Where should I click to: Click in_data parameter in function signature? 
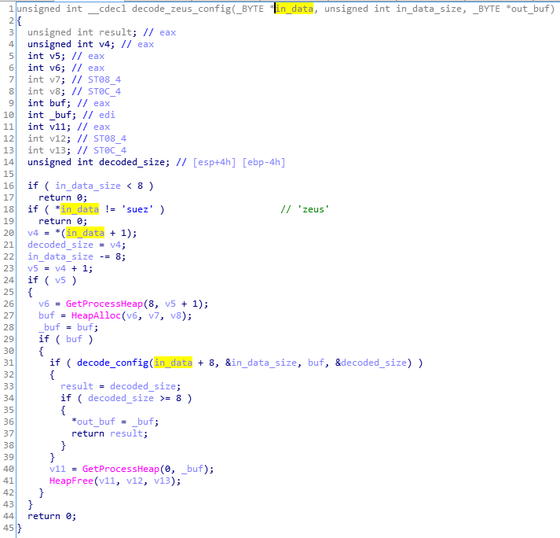[x=295, y=9]
